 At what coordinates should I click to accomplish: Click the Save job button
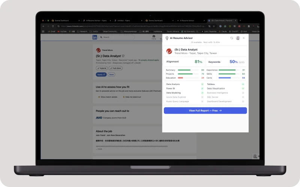point(111,74)
